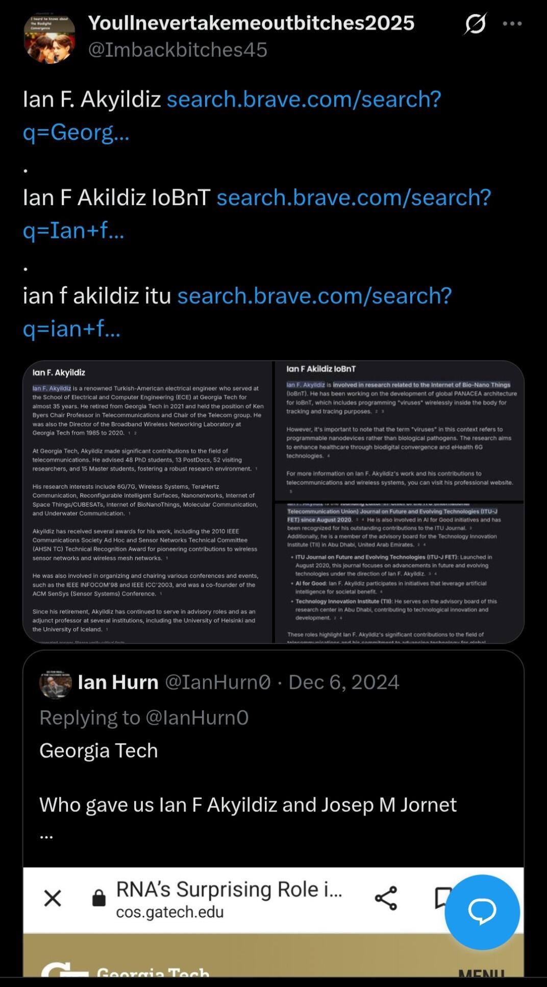Open the @Imbackbitches45 handle

click(178, 50)
